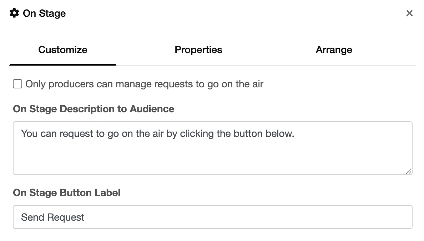Place cursor after 'button below.' in description

click(295, 134)
